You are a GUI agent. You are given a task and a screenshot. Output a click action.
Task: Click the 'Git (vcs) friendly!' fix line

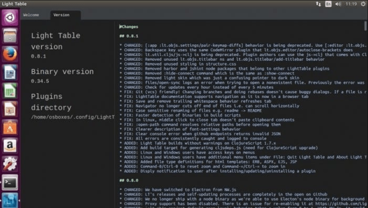243,92
